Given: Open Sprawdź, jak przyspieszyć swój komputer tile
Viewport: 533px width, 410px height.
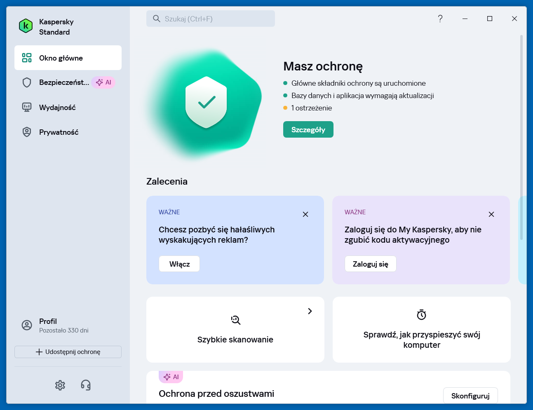Looking at the screenshot, I should (x=422, y=330).
